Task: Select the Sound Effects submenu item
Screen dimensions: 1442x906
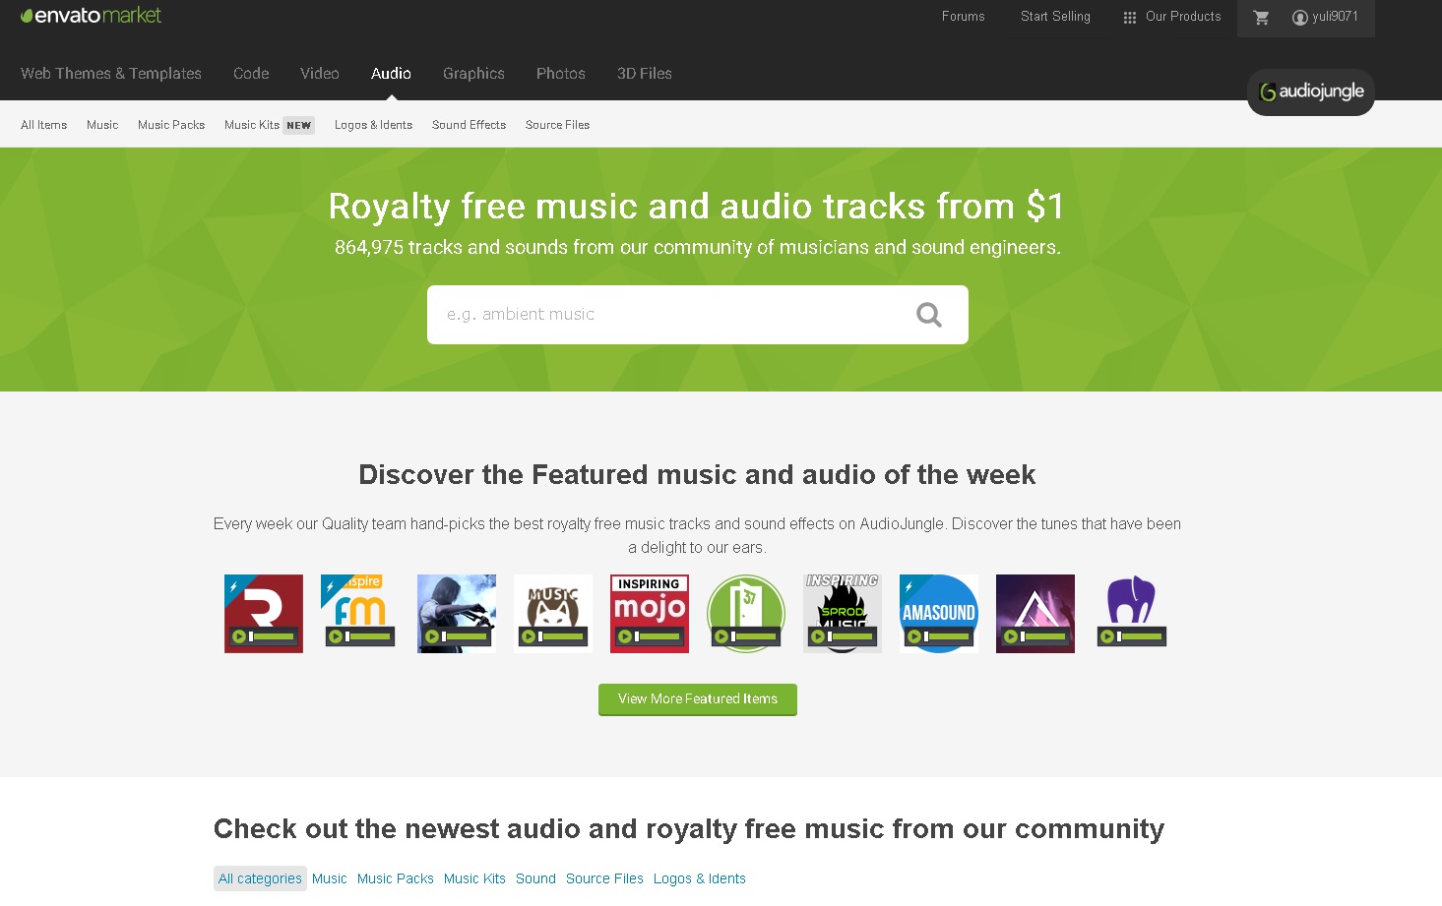Action: click(469, 125)
